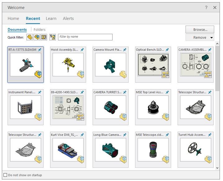
Task: Click the top-level assemblies filter icon
Action: click(x=53, y=37)
